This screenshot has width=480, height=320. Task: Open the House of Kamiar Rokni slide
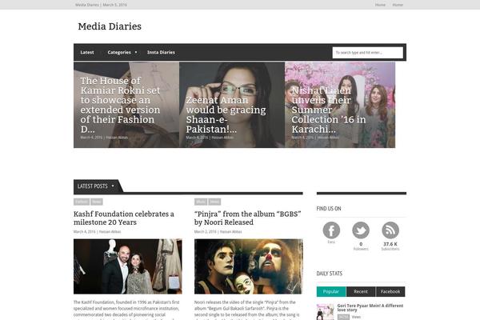(x=126, y=105)
